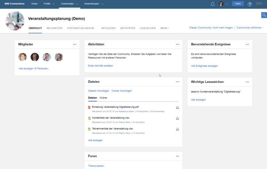Switch to the ÜBERSICHT tab

[35, 28]
